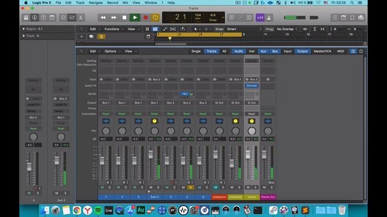Open the media Browsers panel

coord(361,17)
